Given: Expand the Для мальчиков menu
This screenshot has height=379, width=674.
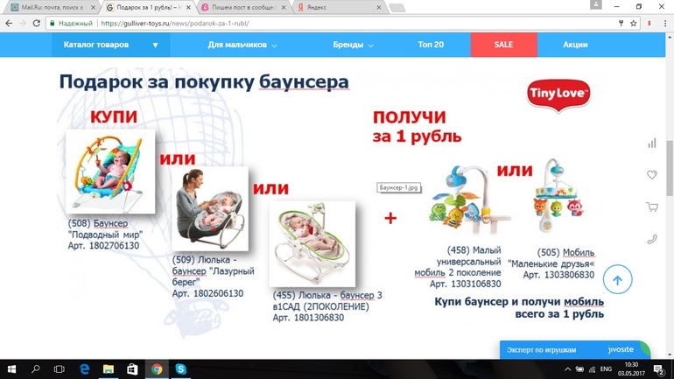Looking at the screenshot, I should tap(242, 45).
